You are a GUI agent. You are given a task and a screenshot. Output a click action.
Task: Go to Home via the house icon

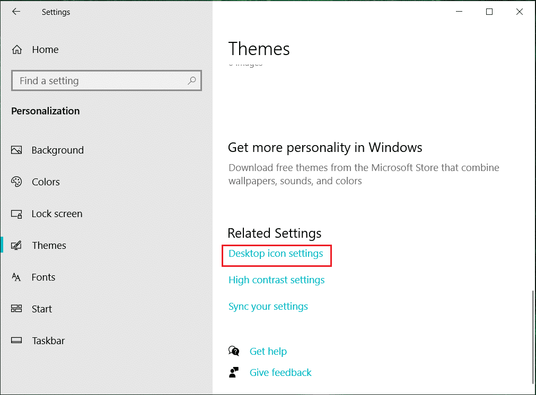click(17, 50)
